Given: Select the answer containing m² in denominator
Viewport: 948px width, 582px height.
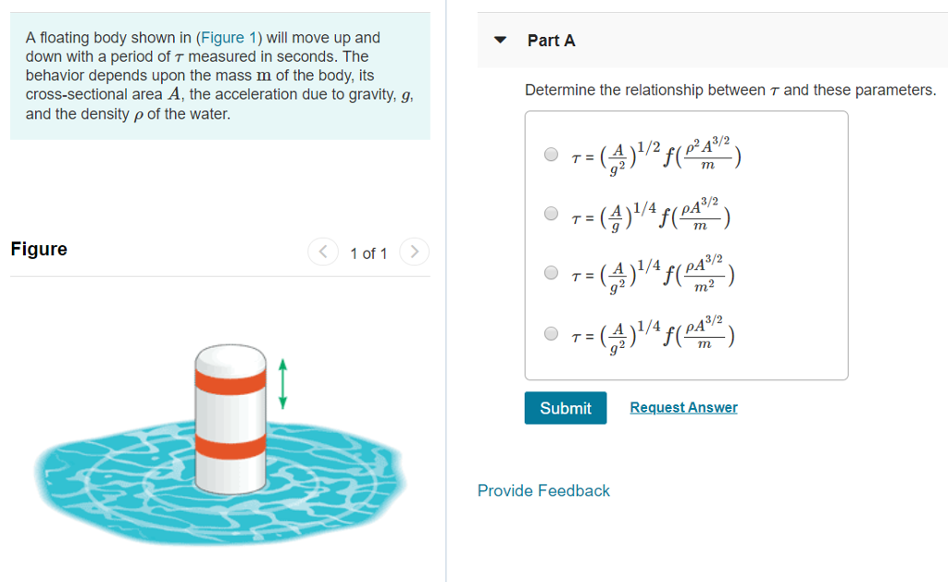Looking at the screenshot, I should 550,272.
